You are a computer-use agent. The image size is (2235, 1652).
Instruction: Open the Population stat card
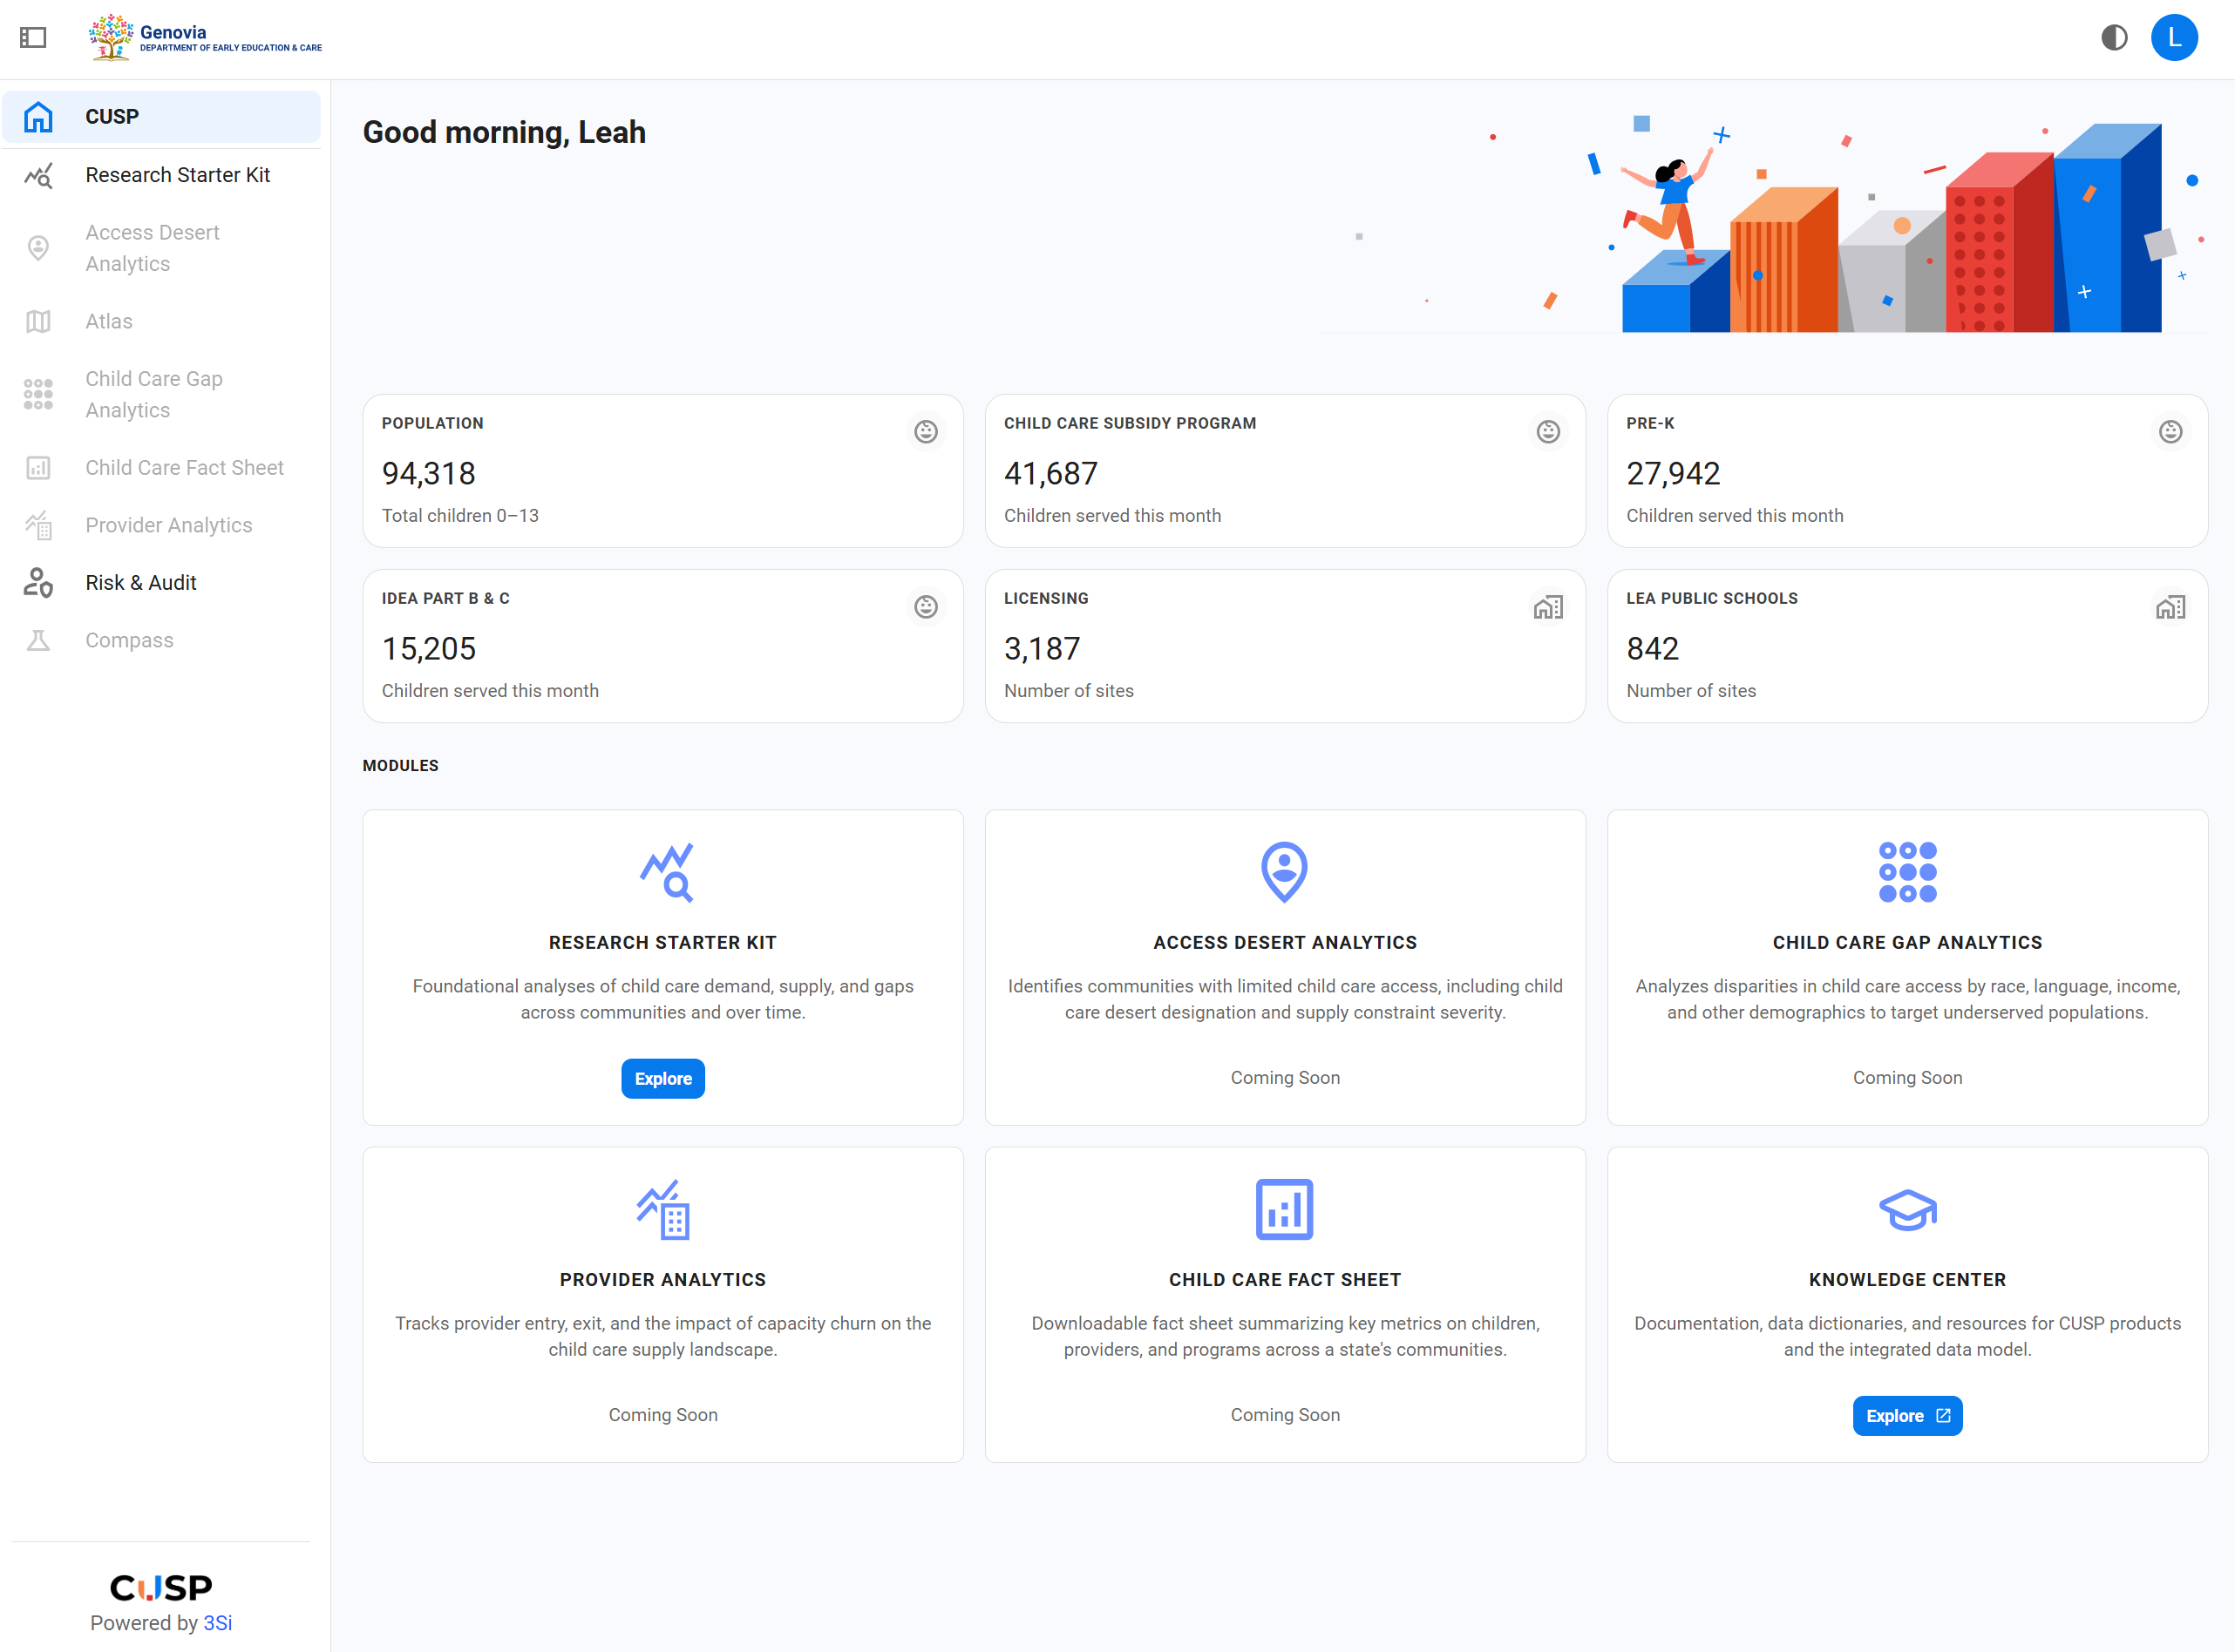(x=663, y=471)
